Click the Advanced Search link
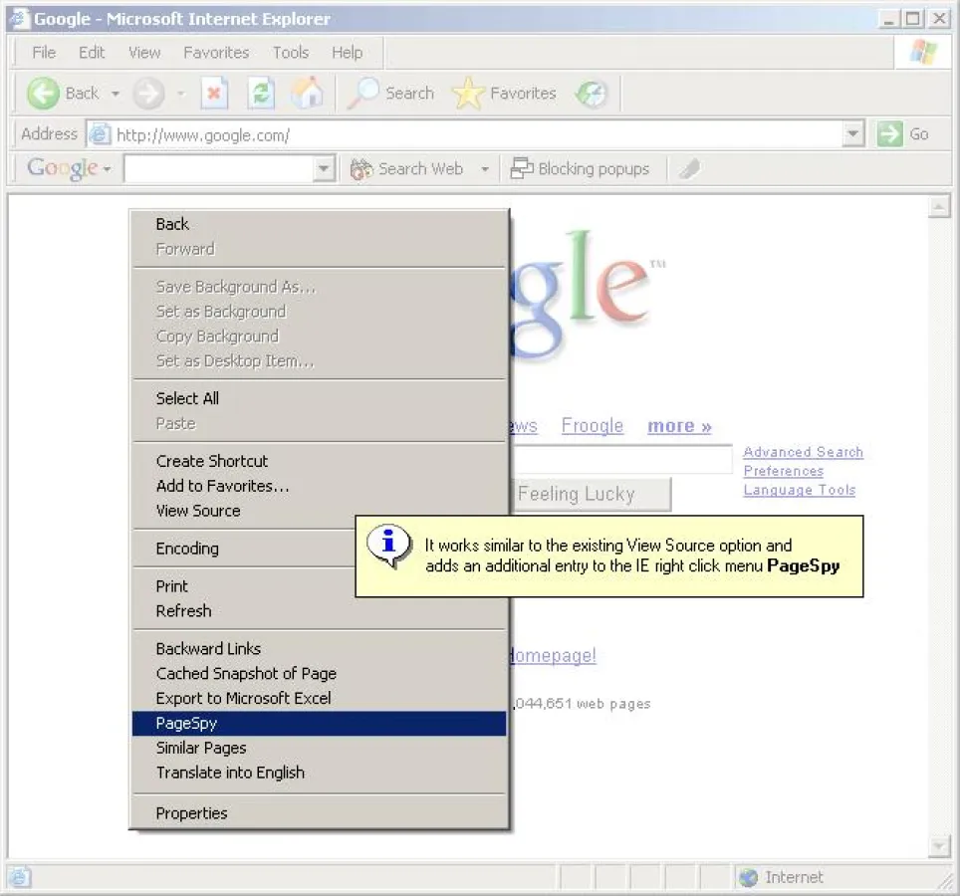The height and width of the screenshot is (896, 960). (x=803, y=452)
